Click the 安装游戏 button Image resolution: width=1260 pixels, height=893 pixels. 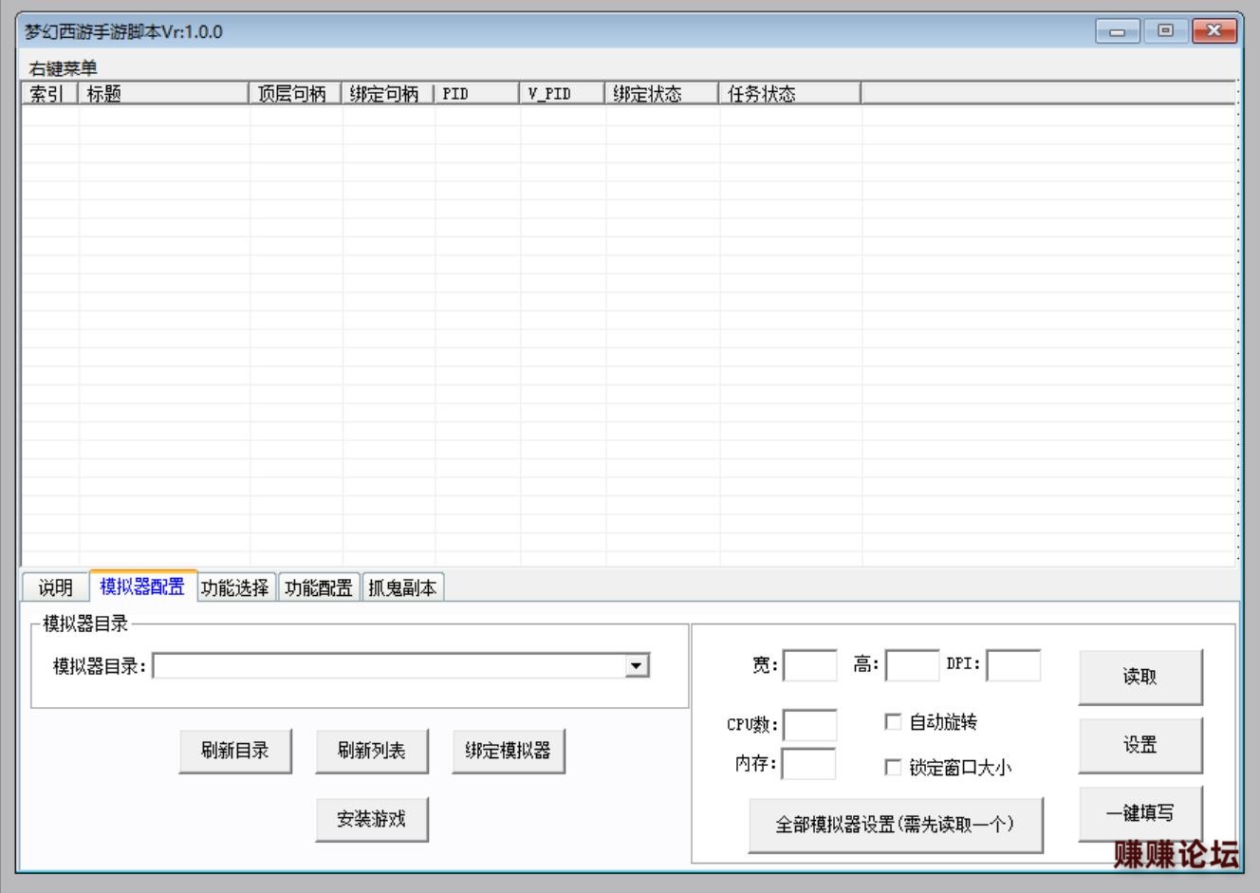point(372,819)
